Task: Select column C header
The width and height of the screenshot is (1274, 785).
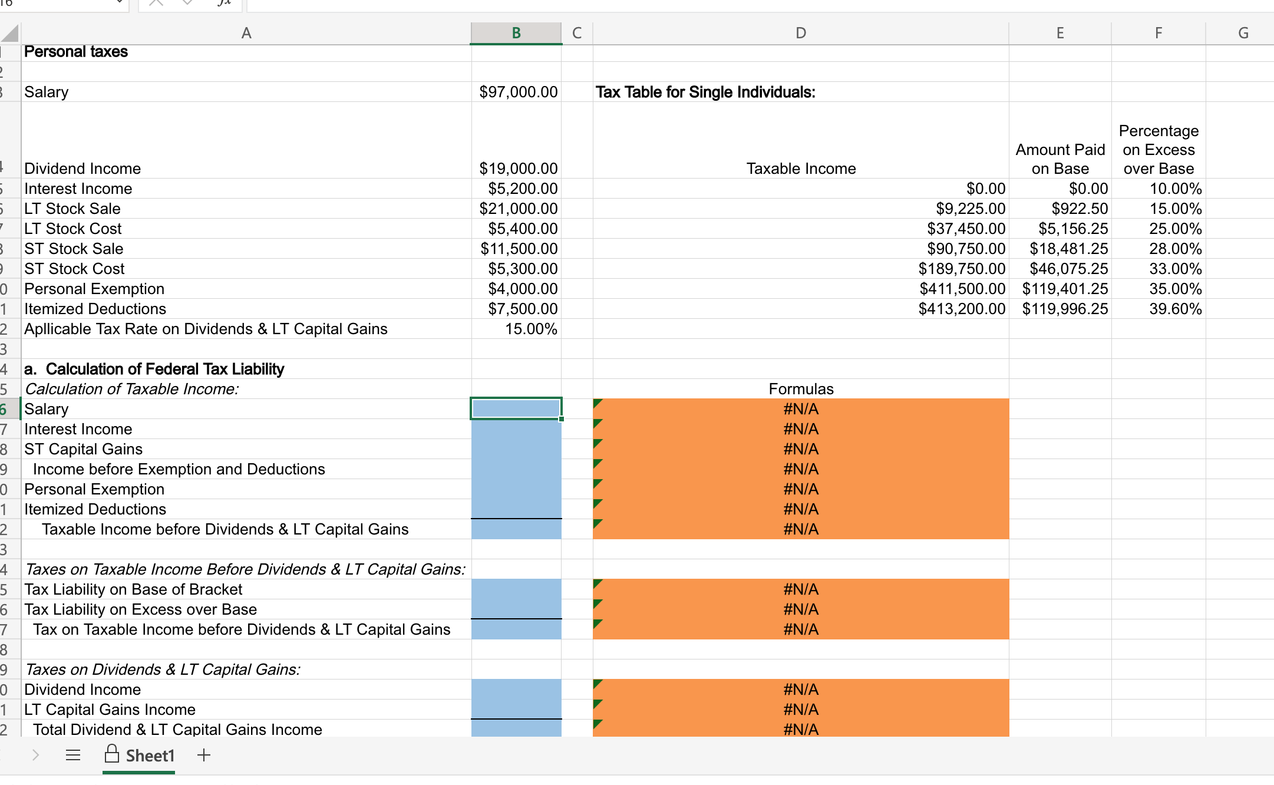Action: pos(577,33)
